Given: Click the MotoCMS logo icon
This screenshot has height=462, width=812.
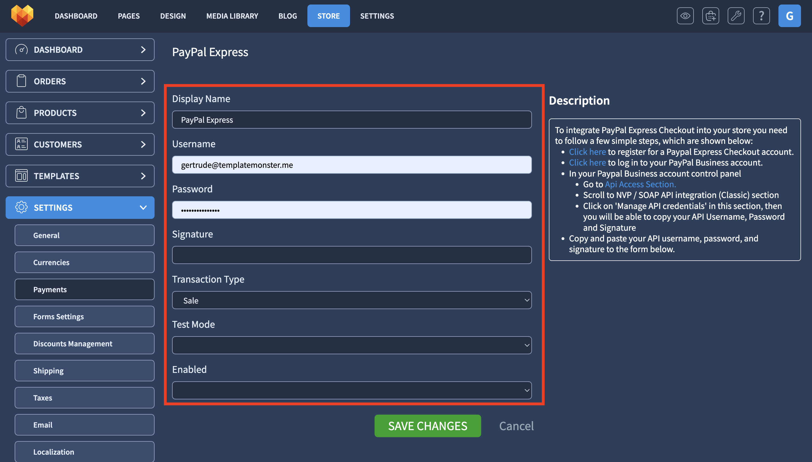Looking at the screenshot, I should (x=22, y=16).
